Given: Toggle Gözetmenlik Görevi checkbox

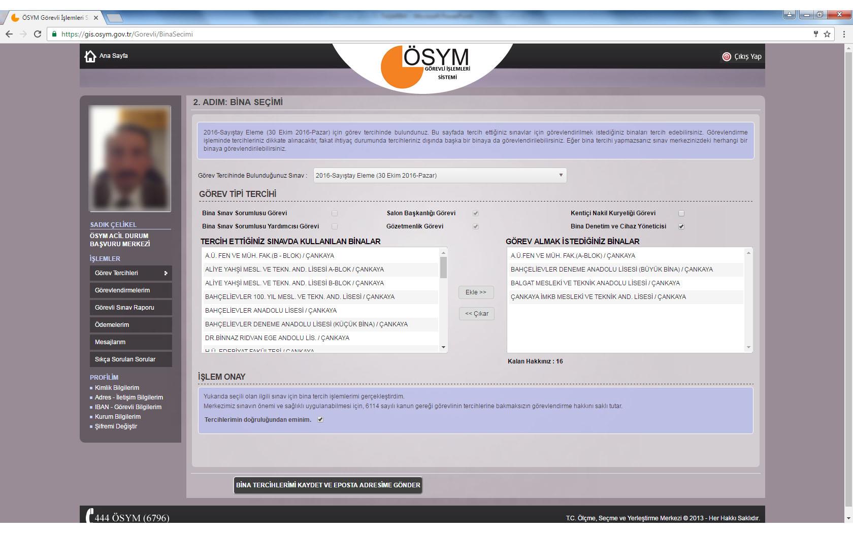Looking at the screenshot, I should [476, 226].
